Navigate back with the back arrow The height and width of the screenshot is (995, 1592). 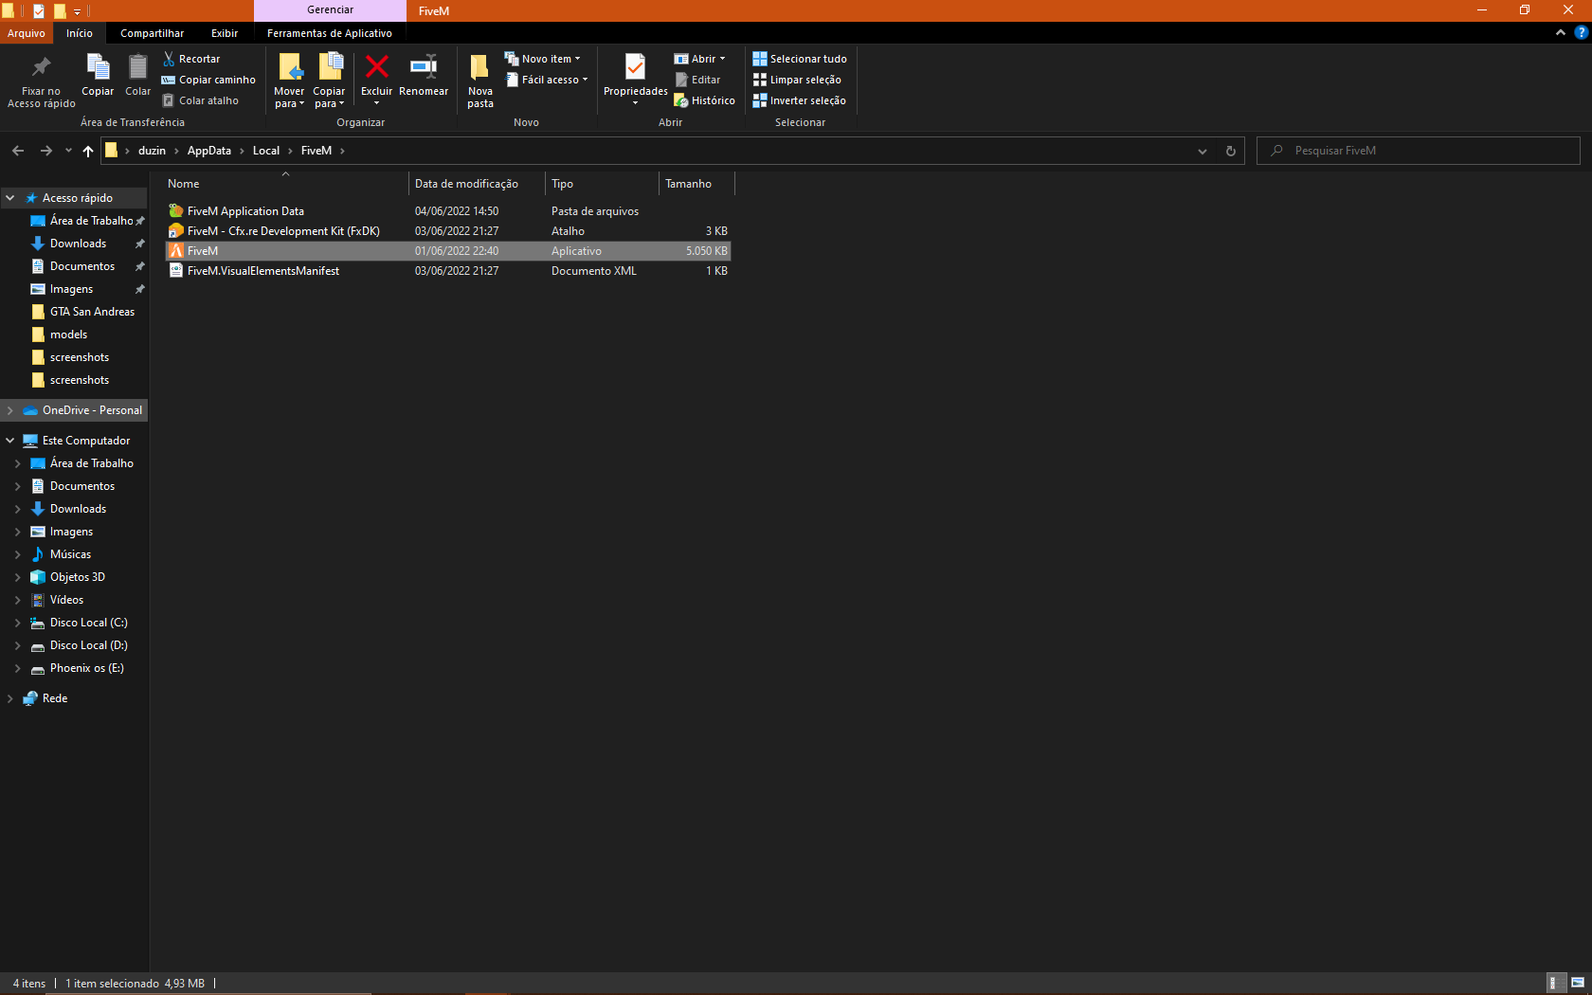click(x=17, y=150)
